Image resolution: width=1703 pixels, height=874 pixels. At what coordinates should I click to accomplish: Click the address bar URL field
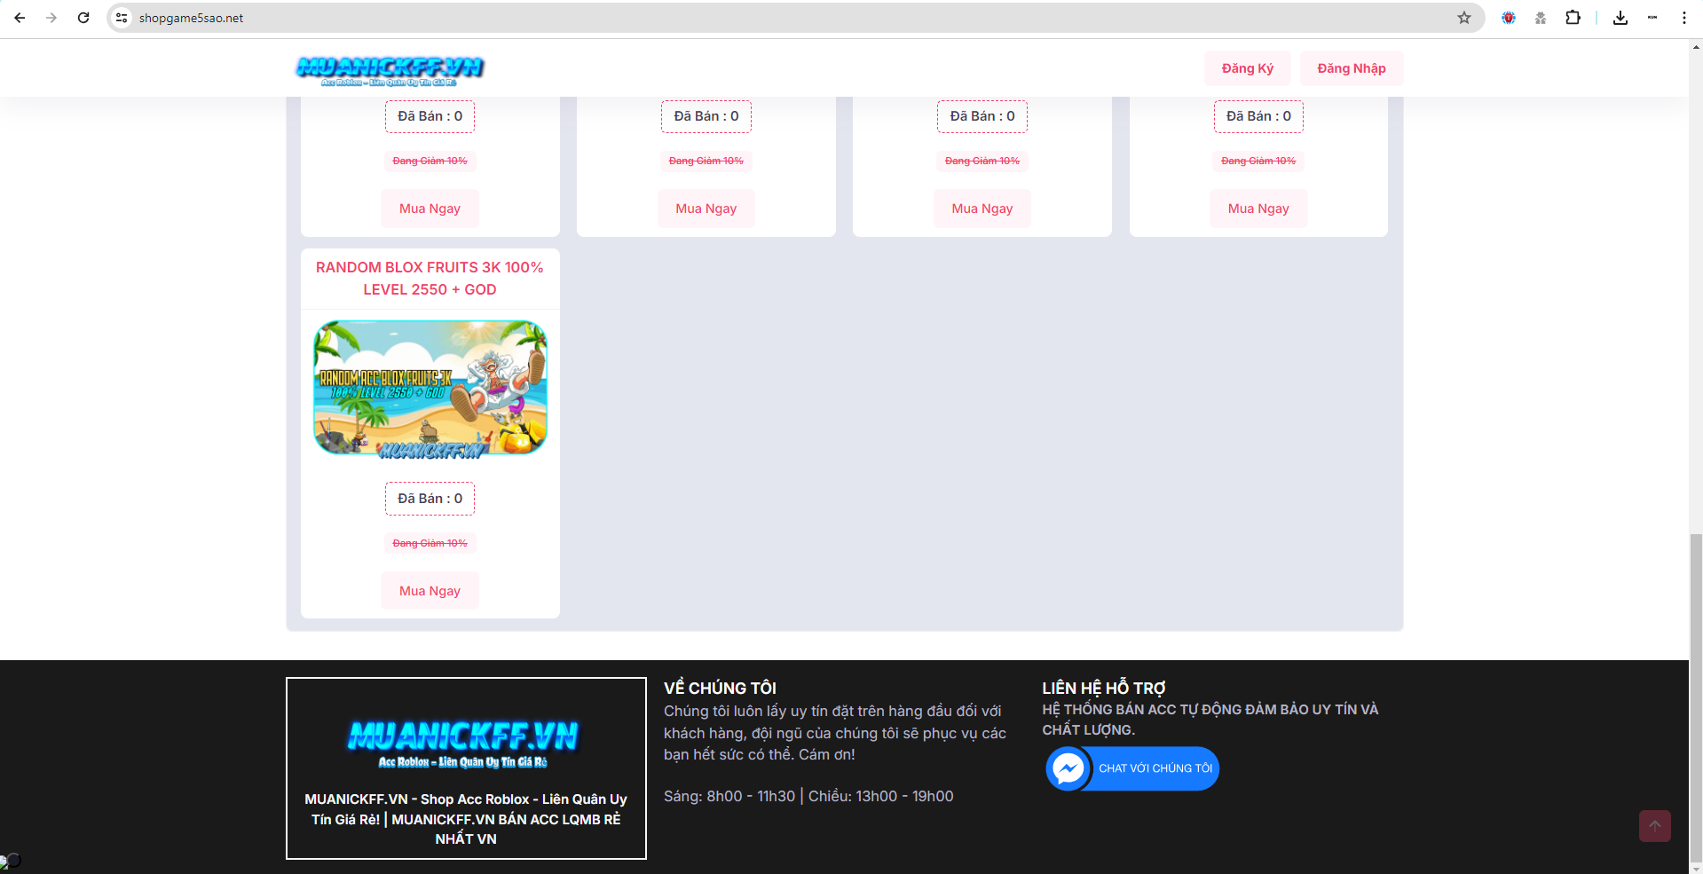710,18
